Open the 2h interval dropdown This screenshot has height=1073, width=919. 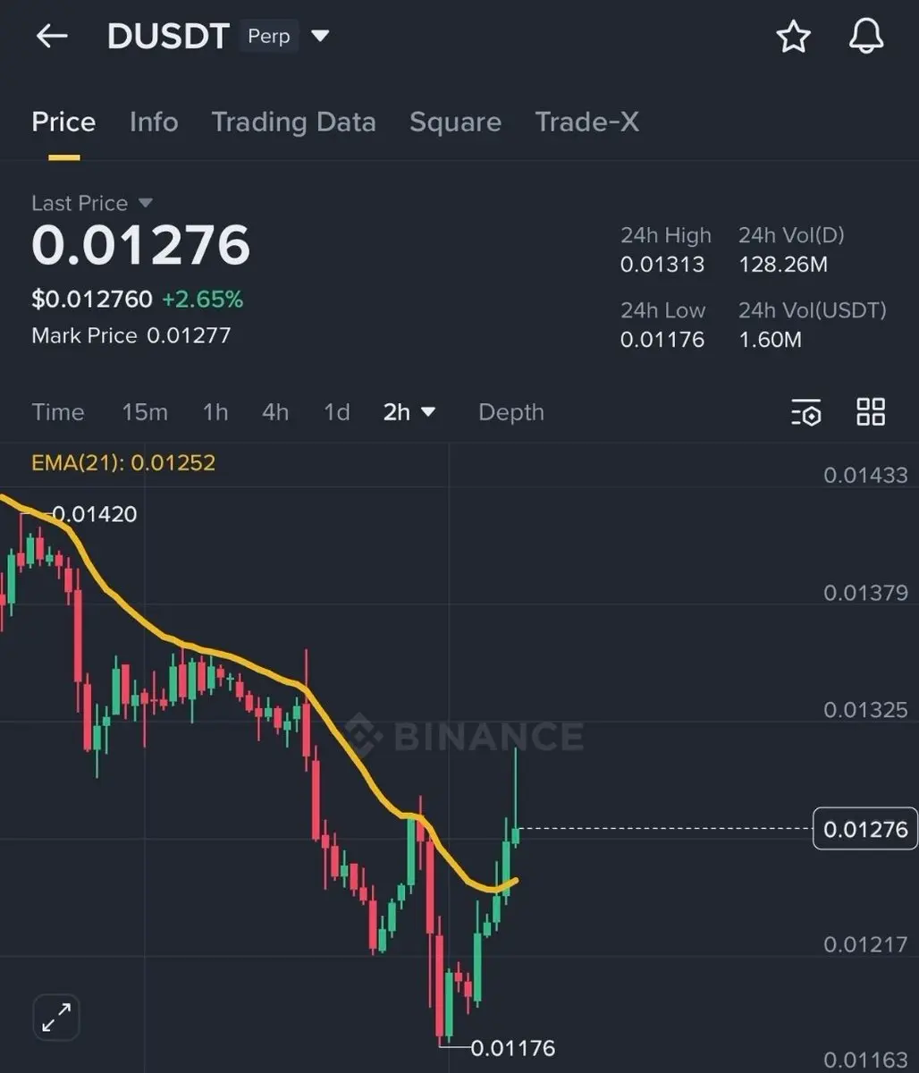coord(409,412)
